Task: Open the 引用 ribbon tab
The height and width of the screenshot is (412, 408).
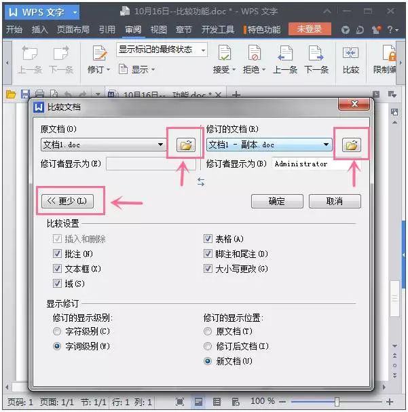Action: (107, 29)
